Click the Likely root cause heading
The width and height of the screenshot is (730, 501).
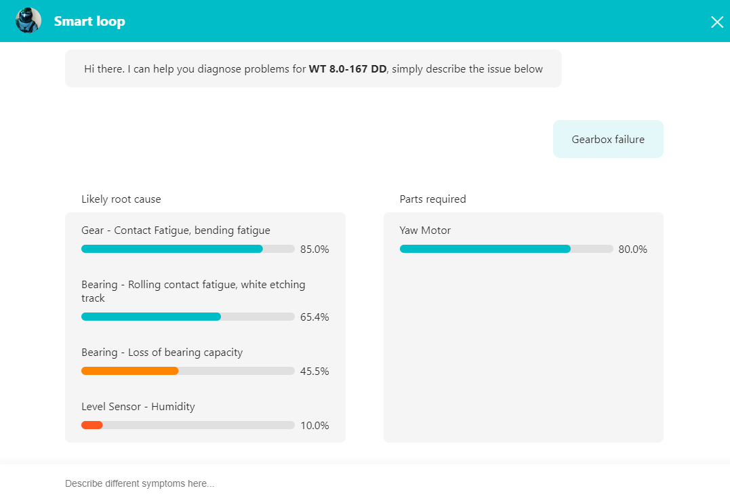point(121,199)
